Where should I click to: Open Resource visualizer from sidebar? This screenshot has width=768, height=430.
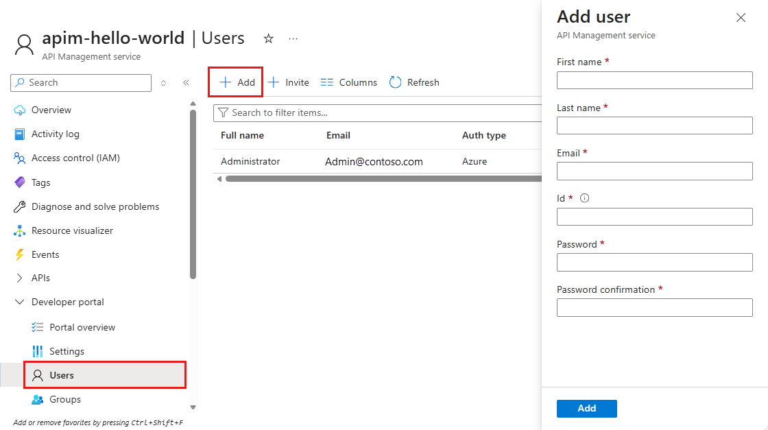[x=72, y=230]
